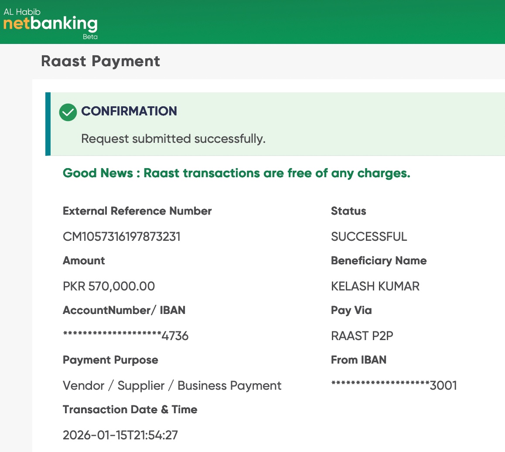Click the Amount field label
This screenshot has width=505, height=452.
tap(84, 261)
